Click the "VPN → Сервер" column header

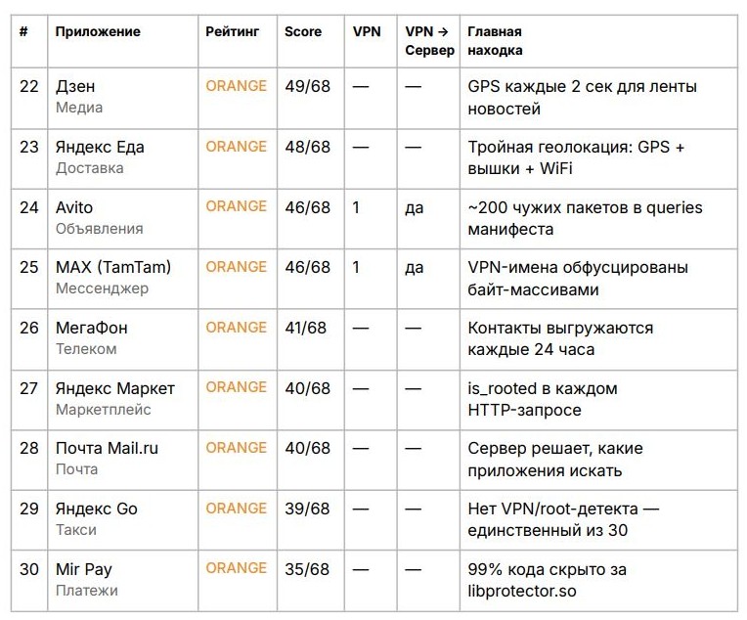[x=429, y=41]
